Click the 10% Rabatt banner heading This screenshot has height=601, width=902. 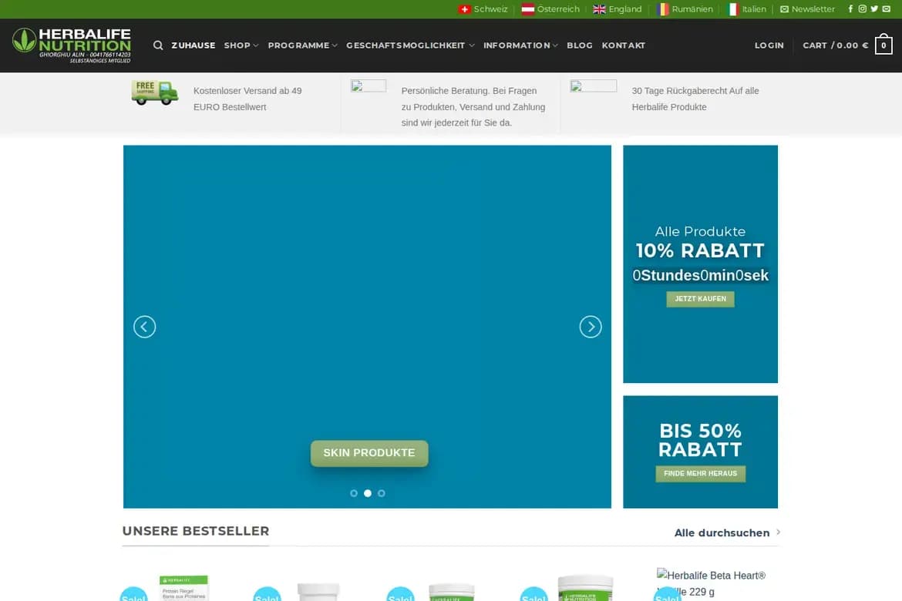(x=700, y=250)
